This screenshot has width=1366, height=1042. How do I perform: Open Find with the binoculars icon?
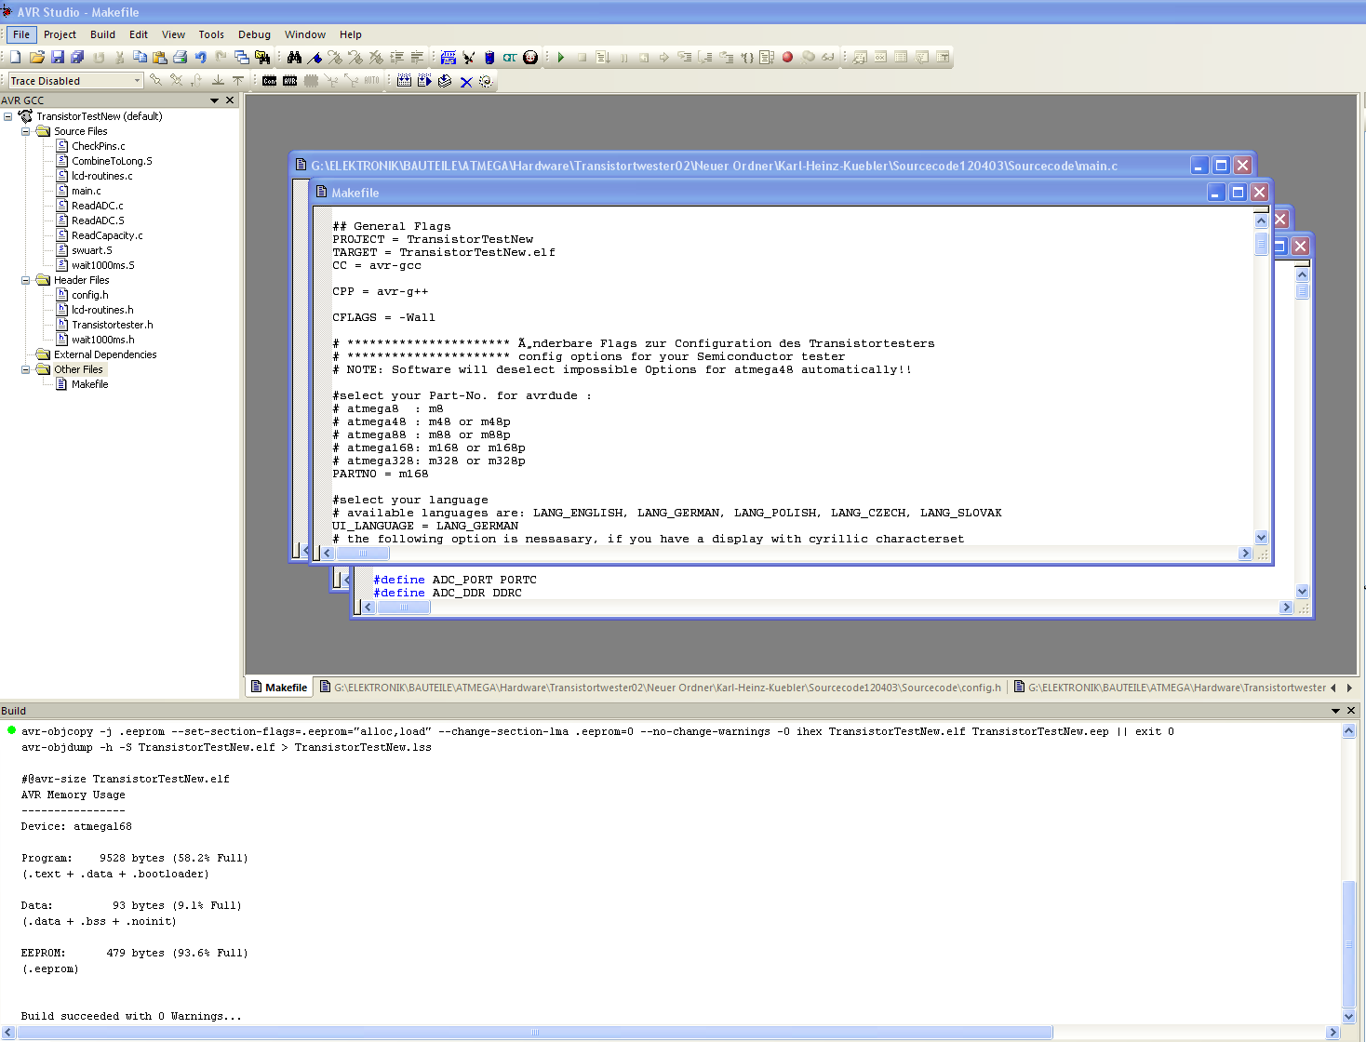click(x=294, y=58)
